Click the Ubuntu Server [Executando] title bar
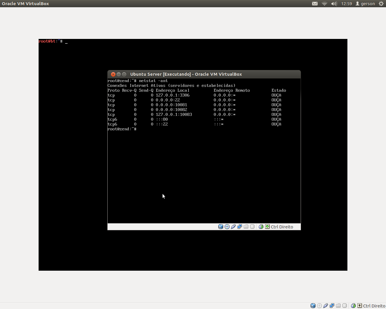386x309 pixels. pyautogui.click(x=204, y=74)
